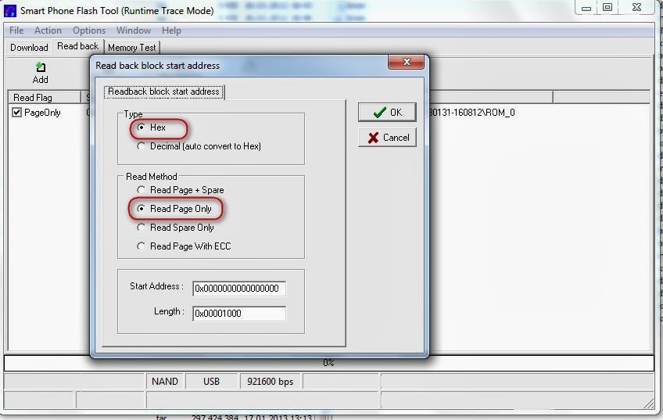Screen dimensions: 663x420
Task: Open the File menu
Action: click(x=16, y=31)
